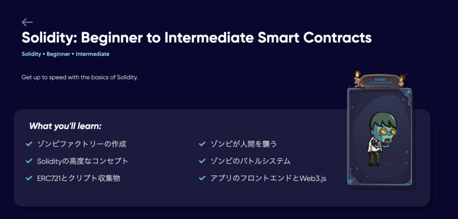Click the Zombie Crypto-Collectables sign
This screenshot has height=219, width=458.
(379, 80)
